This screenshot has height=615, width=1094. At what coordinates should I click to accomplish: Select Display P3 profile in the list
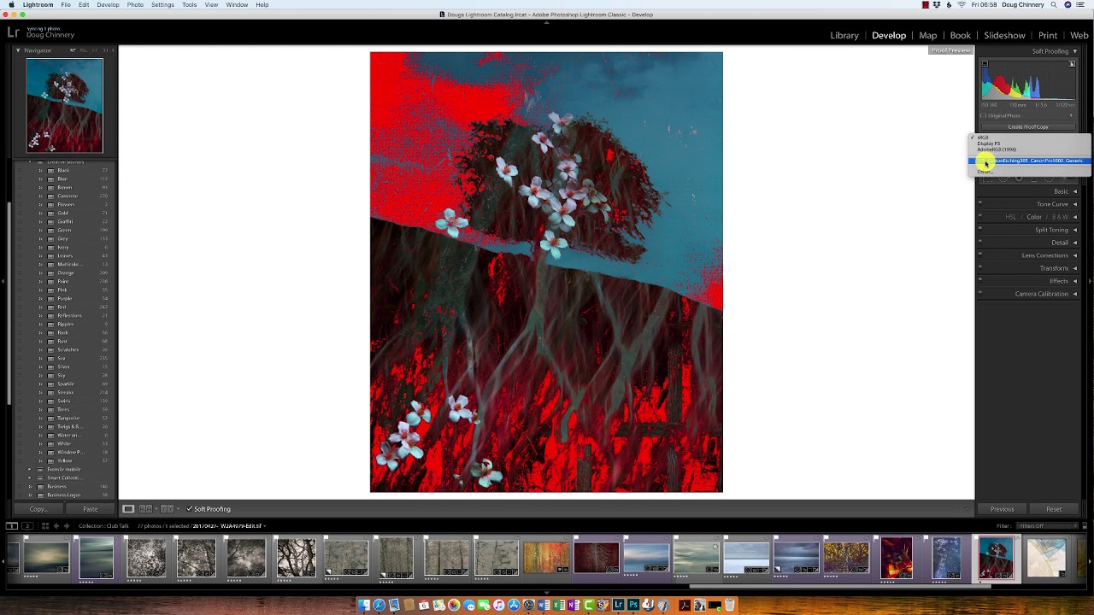tap(1029, 143)
